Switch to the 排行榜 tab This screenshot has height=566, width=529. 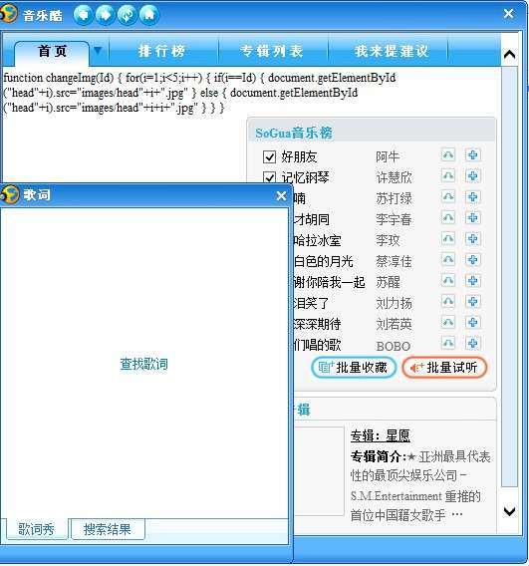click(161, 51)
